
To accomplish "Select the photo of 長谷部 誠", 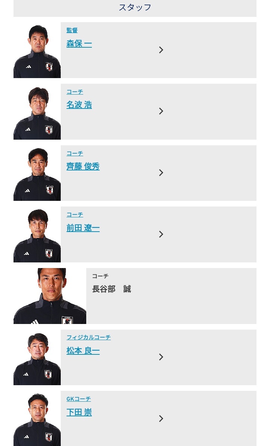I will pos(50,296).
